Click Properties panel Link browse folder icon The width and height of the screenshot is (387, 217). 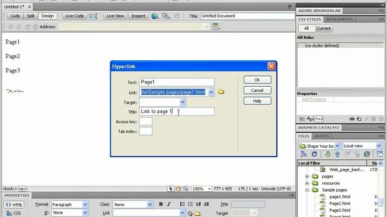coord(197,213)
